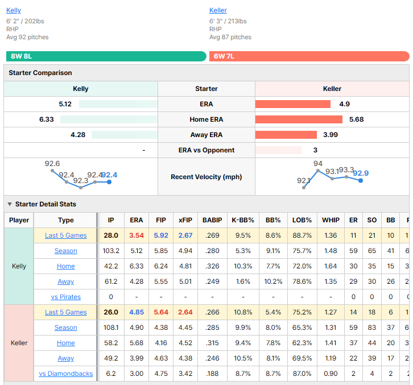Open Kelly's Last 5 Games stats

(x=65, y=235)
